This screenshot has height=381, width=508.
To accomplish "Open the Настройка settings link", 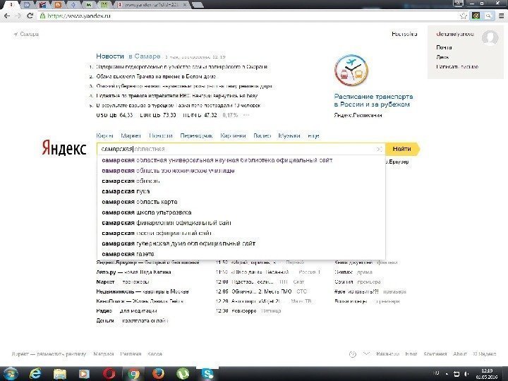I will (x=404, y=34).
